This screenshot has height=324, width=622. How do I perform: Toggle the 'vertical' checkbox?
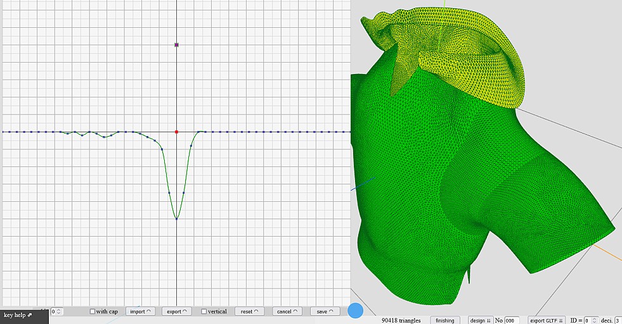pos(204,311)
